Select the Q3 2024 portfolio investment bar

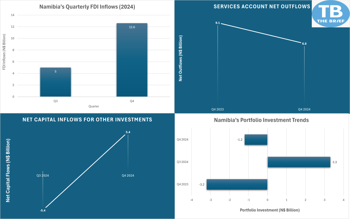pyautogui.click(x=299, y=162)
